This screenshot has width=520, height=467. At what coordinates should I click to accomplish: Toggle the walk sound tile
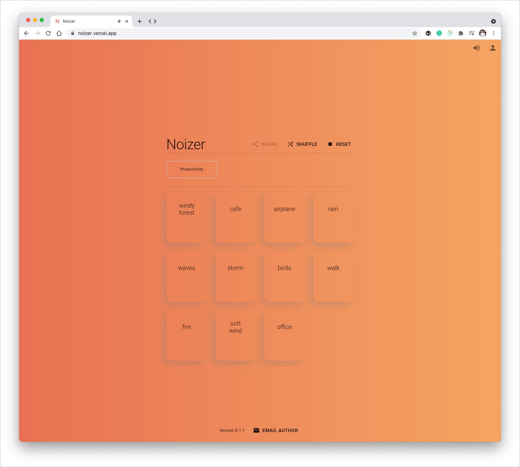[334, 276]
